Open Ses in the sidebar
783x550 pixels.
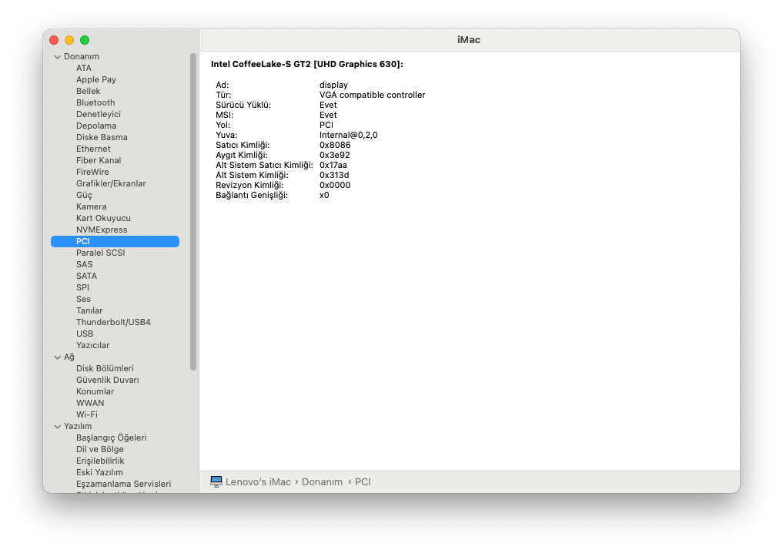coord(83,299)
